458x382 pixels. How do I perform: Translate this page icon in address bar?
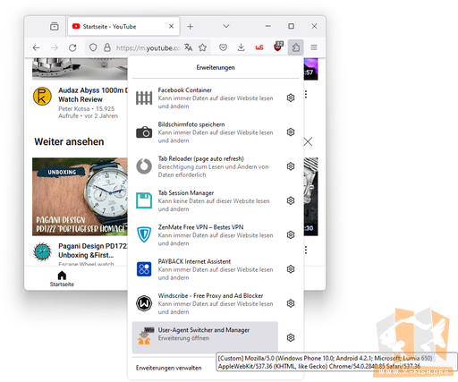pos(188,47)
